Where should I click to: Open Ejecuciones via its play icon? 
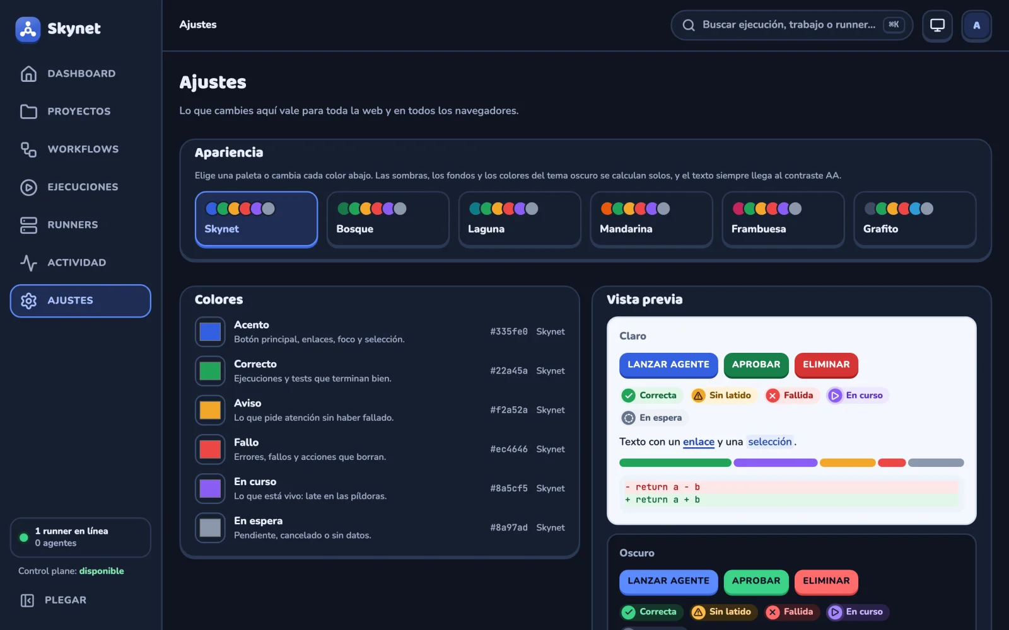coord(28,187)
